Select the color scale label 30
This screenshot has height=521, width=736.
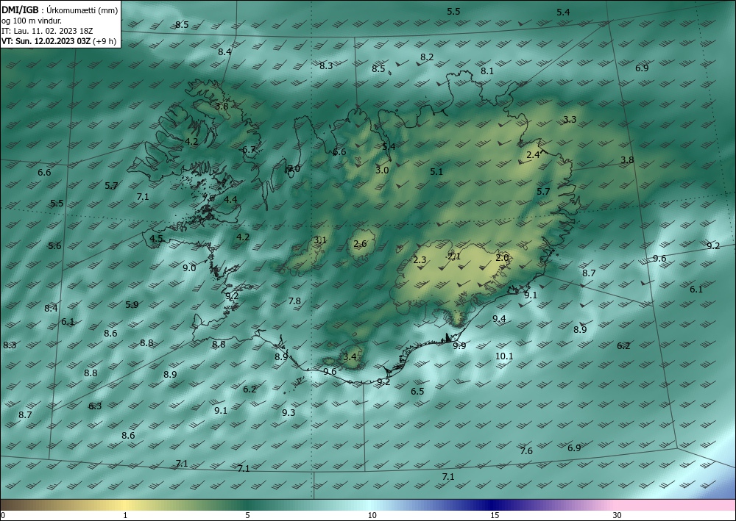(x=618, y=515)
